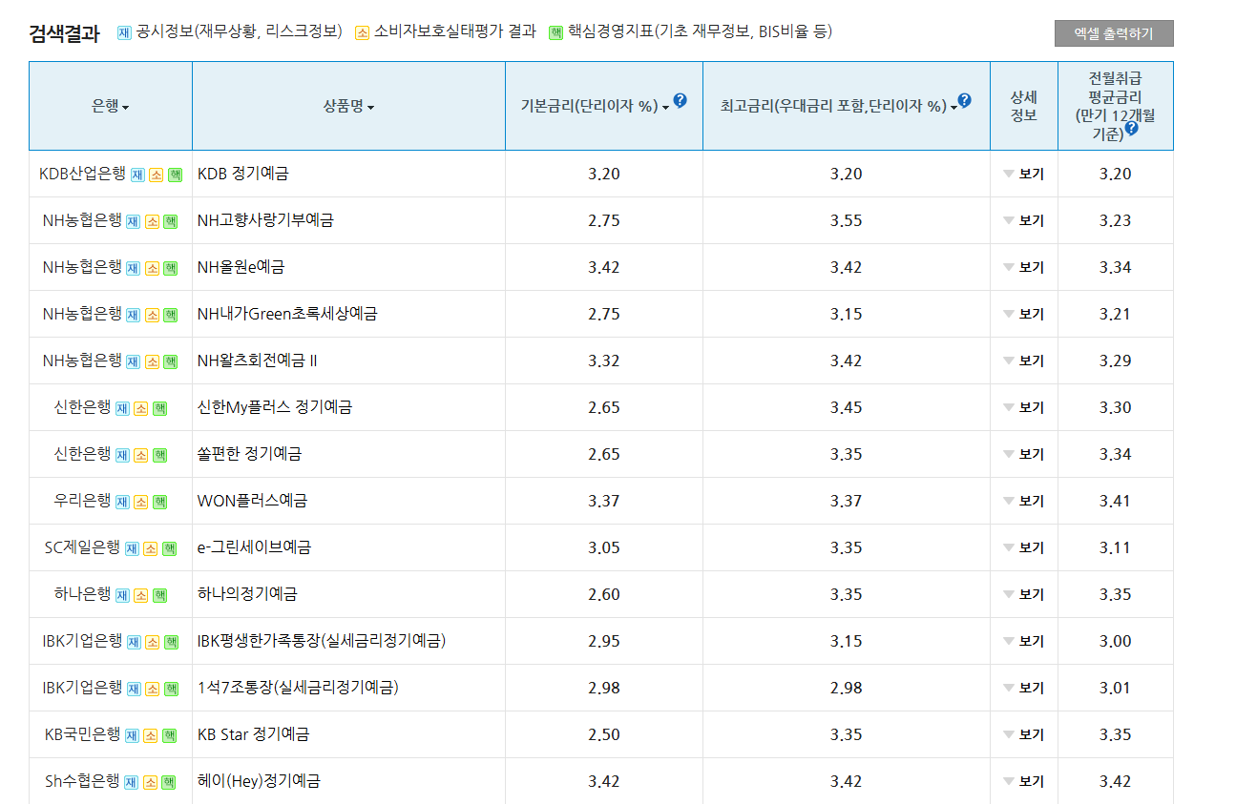Open help icon in 전월취급 평균금리 header

1131,128
